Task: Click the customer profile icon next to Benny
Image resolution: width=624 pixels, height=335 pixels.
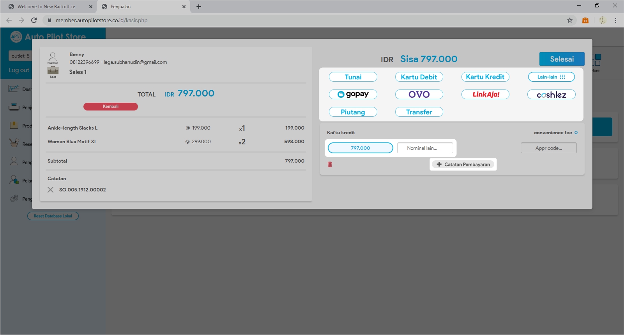Action: pos(53,58)
